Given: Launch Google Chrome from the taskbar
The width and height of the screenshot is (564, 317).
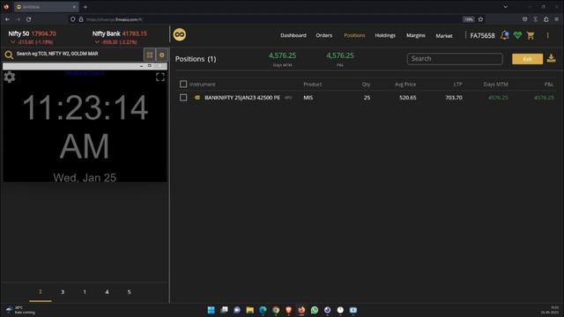Looking at the screenshot, I should [276, 310].
